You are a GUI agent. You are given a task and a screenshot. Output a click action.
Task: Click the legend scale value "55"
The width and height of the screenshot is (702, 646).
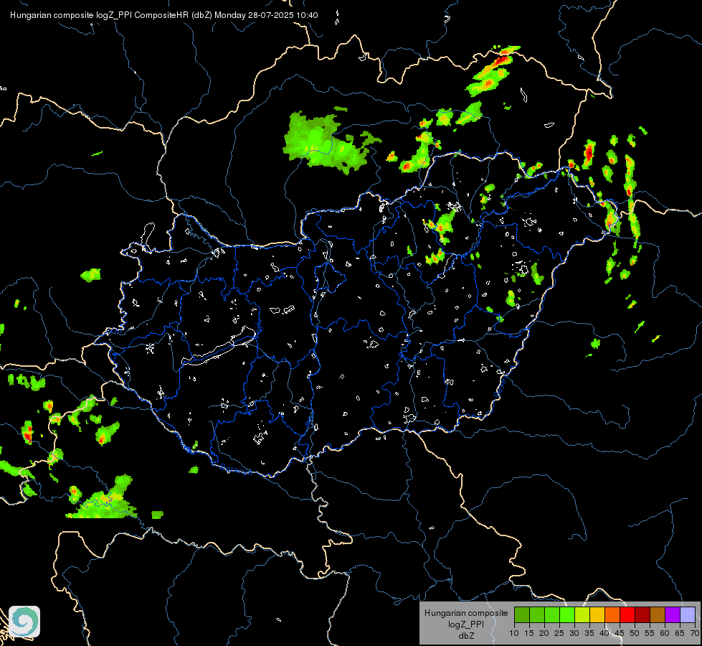(650, 634)
